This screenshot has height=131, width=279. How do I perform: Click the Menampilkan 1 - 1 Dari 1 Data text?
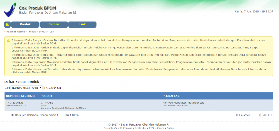(59, 115)
